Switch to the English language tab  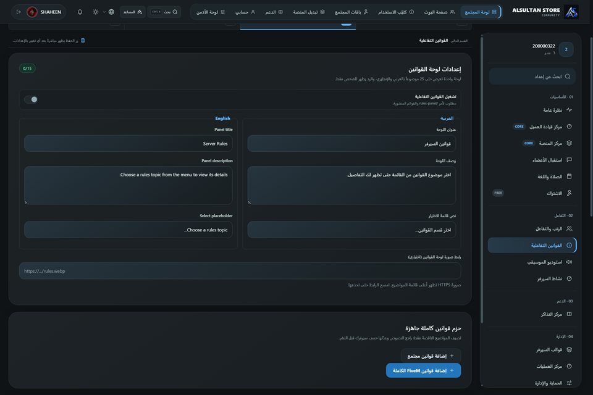tap(222, 118)
